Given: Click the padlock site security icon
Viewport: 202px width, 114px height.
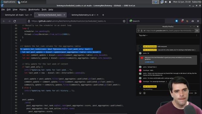Looking at the screenshot, I should [29, 21].
